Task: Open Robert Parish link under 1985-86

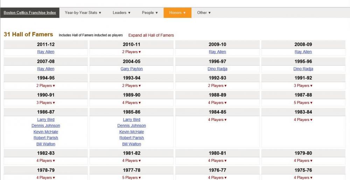Action: 132,138
